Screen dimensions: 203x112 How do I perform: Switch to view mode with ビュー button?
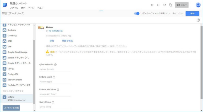(182, 5)
